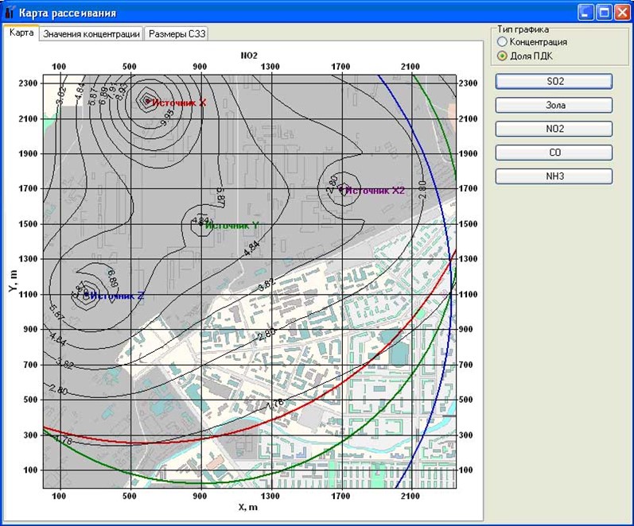This screenshot has height=526, width=634.
Task: Click the Источник Y marker on the map
Action: [x=201, y=223]
